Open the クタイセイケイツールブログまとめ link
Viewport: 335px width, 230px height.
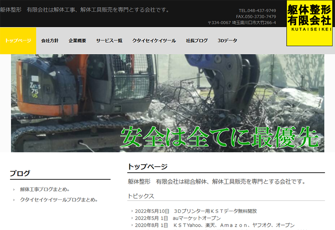click(x=59, y=200)
